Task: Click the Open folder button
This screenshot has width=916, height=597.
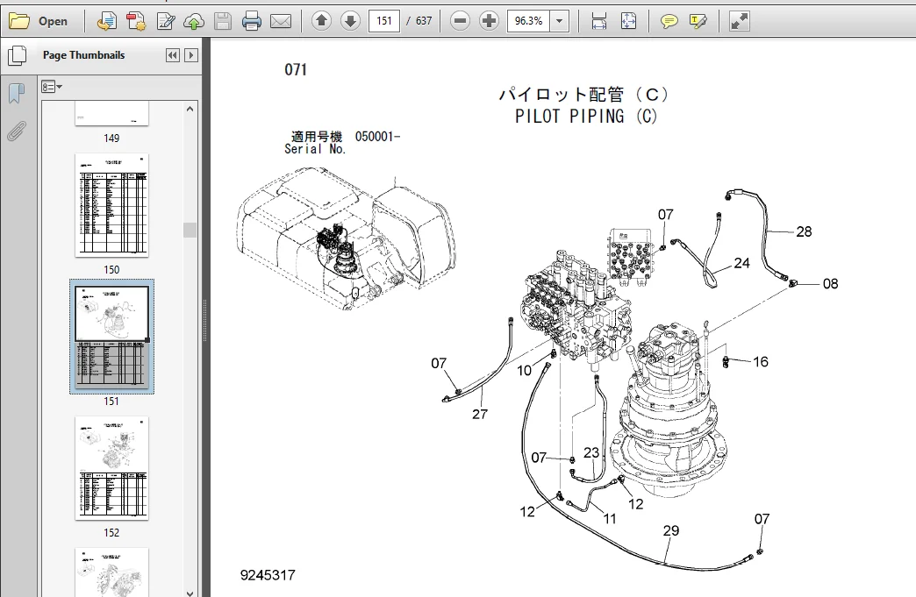Action: click(x=39, y=22)
